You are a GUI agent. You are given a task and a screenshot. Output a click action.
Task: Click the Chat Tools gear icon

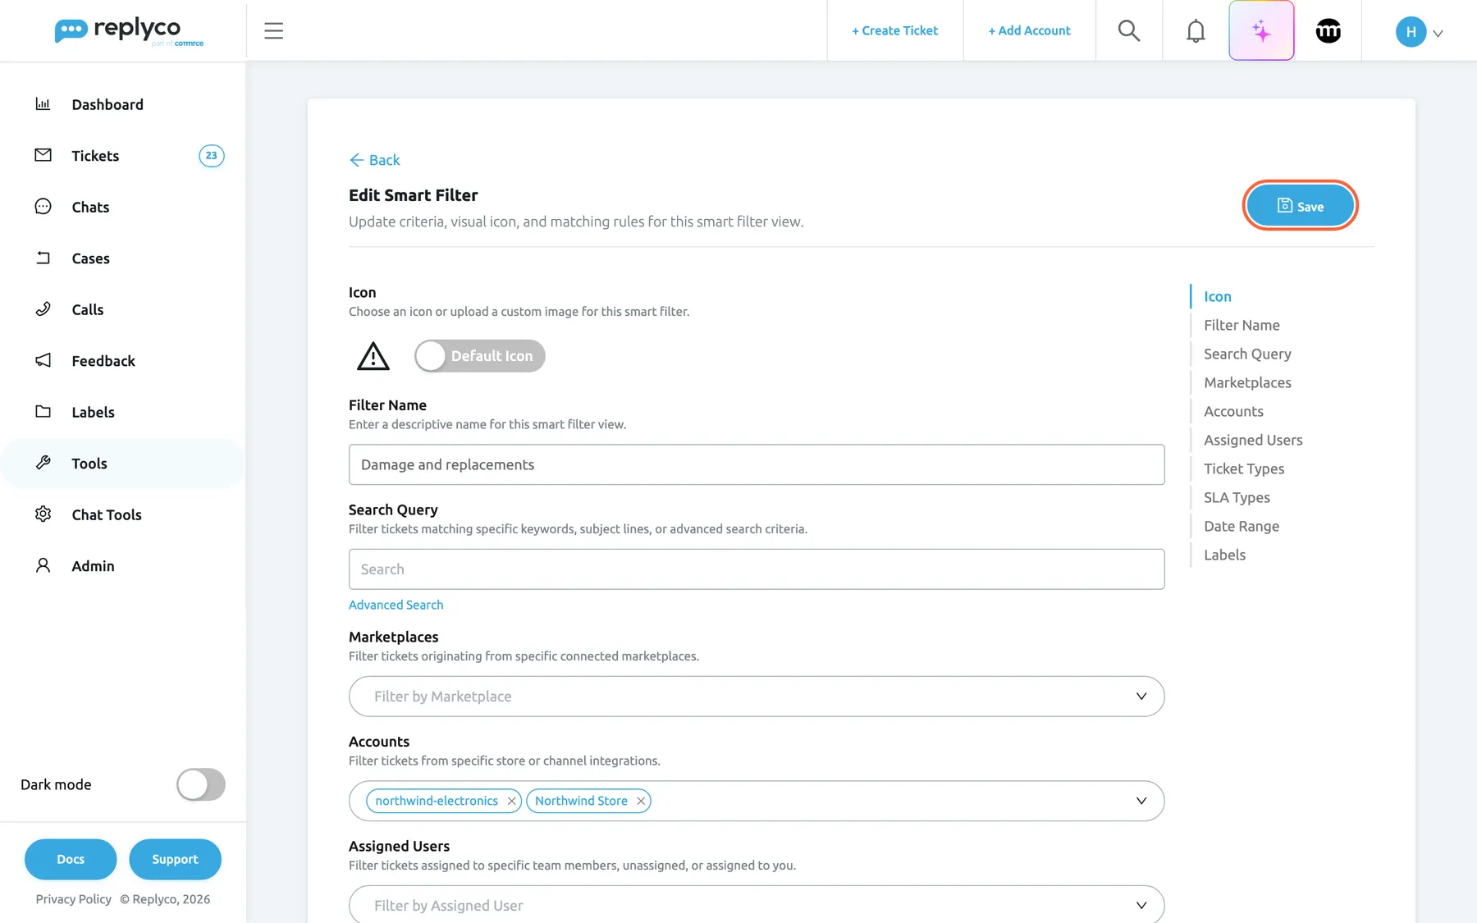[x=43, y=514]
